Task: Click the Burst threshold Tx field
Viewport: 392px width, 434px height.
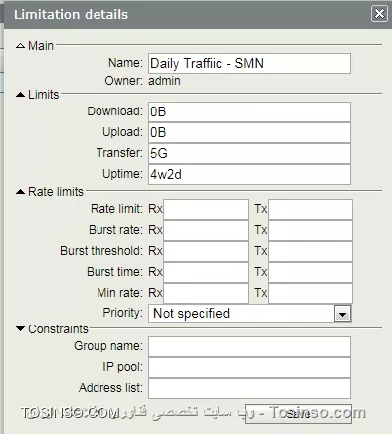Action: [x=310, y=251]
